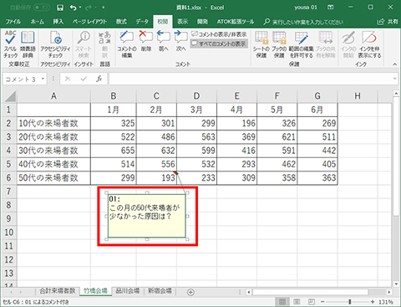The height and width of the screenshot is (307, 401).
Task: Open the 新宿会場 sheet tab
Action: tap(160, 291)
